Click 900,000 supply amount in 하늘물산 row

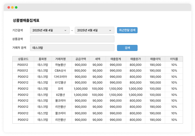[x=81, y=65]
